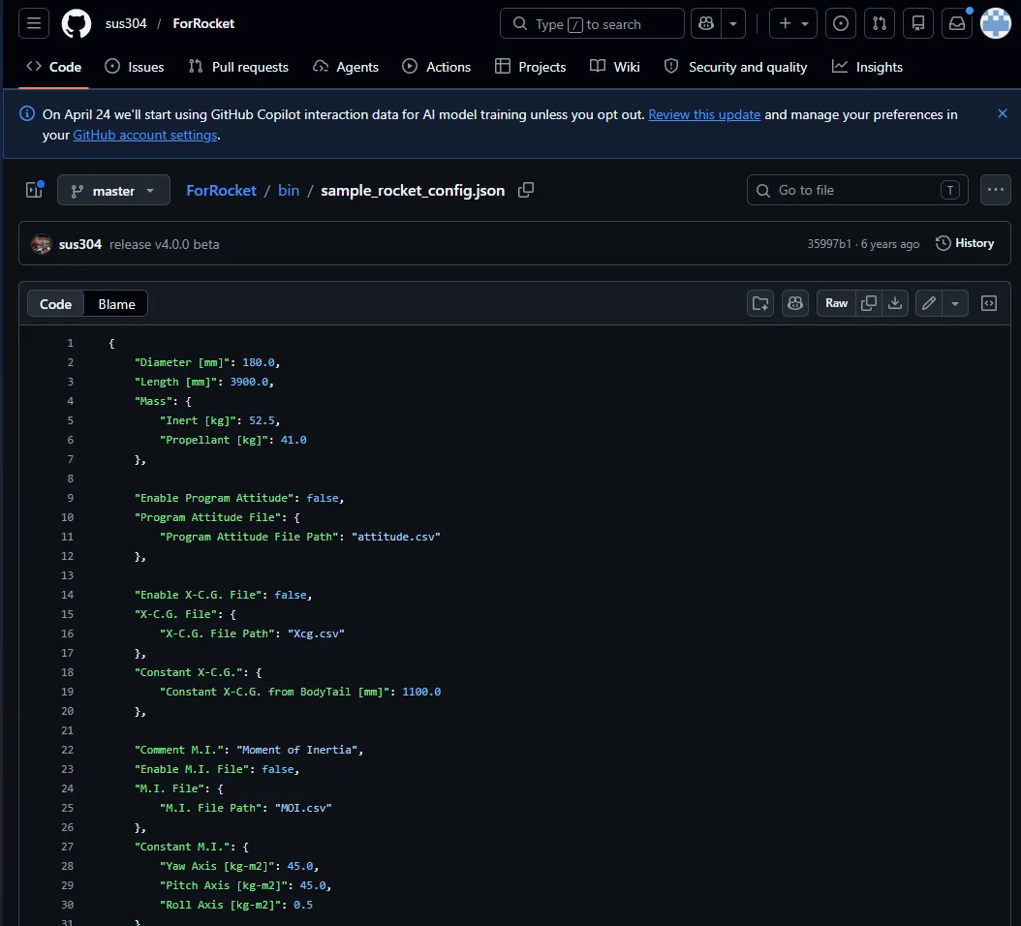View file commit History

pos(965,243)
